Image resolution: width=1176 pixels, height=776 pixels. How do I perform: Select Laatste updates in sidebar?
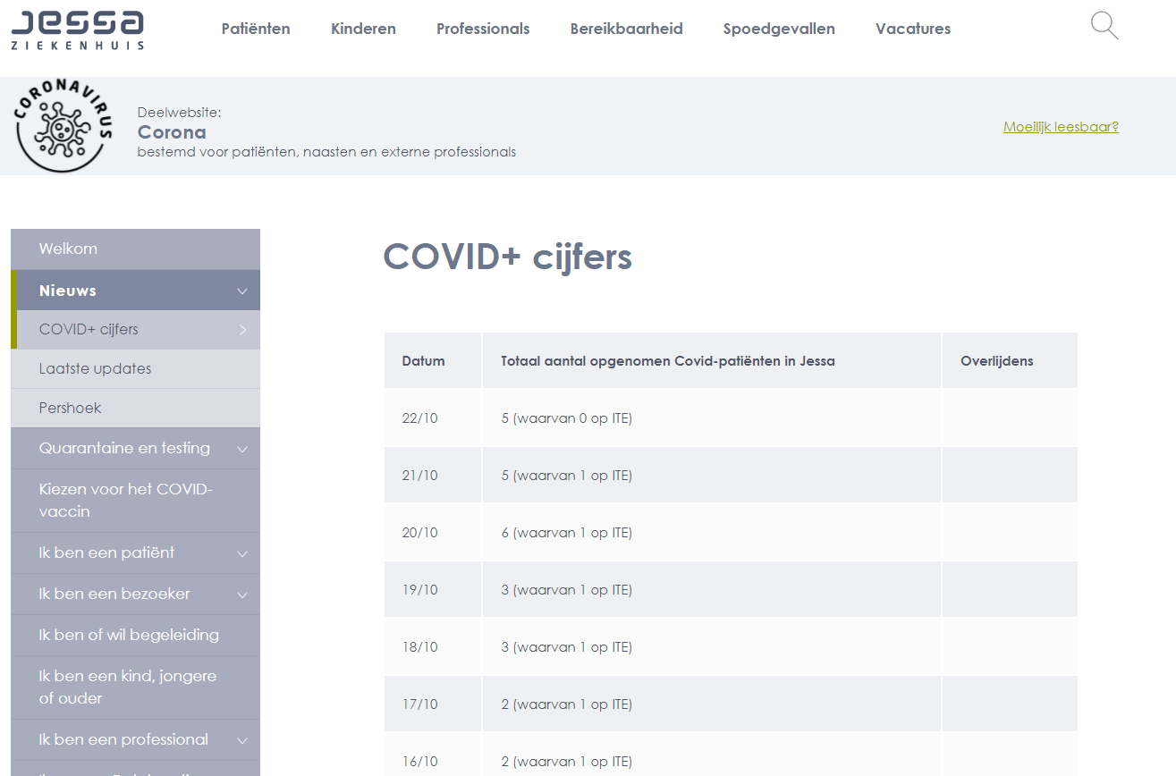click(95, 368)
